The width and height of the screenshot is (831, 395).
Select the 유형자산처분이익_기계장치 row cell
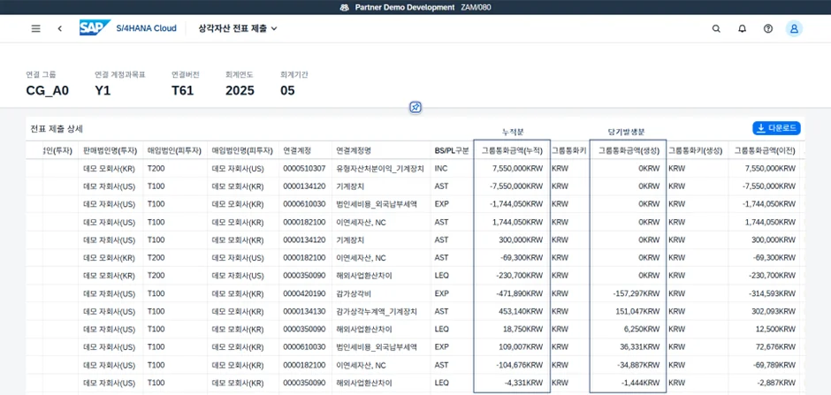pos(379,168)
